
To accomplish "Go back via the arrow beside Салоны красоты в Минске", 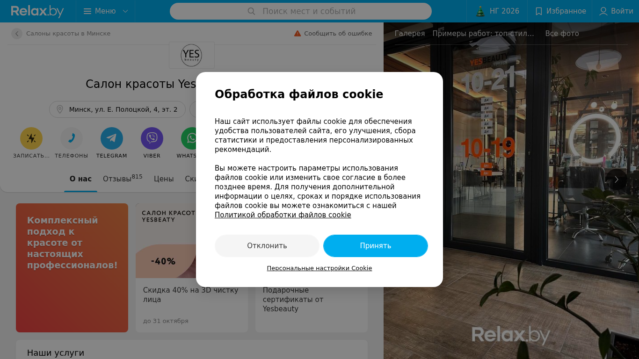I will [x=17, y=34].
